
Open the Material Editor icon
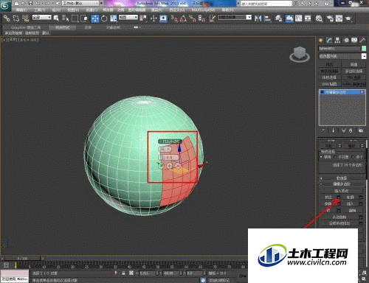[319, 18]
